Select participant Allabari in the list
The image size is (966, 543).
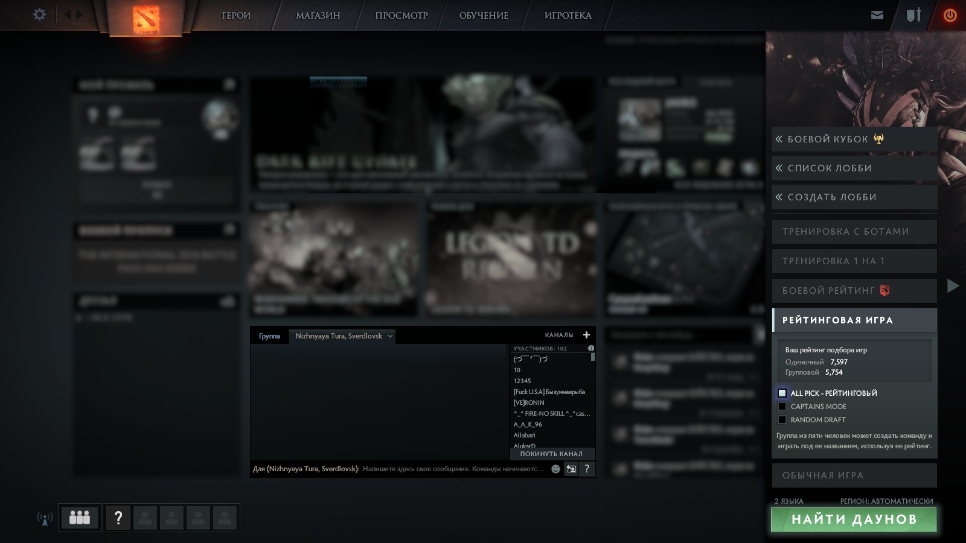pos(524,435)
